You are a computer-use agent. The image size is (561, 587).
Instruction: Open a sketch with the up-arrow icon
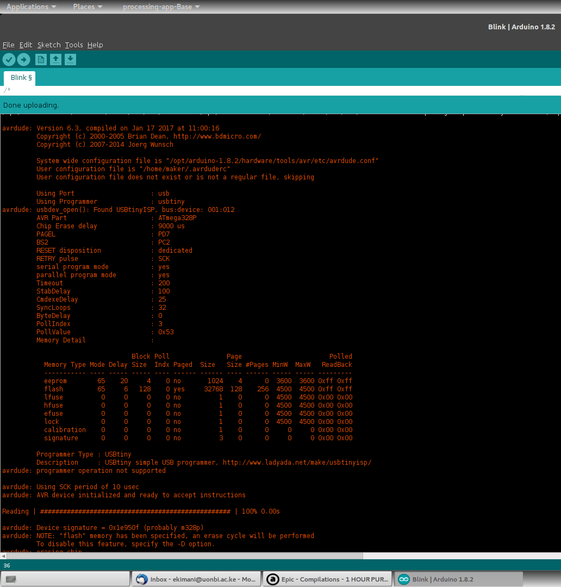[x=56, y=60]
